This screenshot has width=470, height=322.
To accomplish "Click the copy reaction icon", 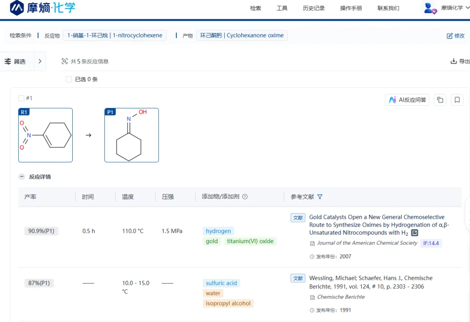I will pos(440,100).
